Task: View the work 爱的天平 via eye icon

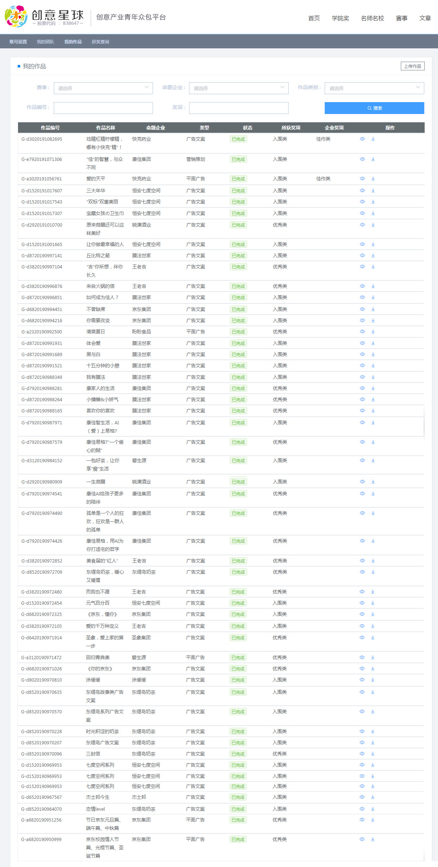Action: click(x=362, y=179)
